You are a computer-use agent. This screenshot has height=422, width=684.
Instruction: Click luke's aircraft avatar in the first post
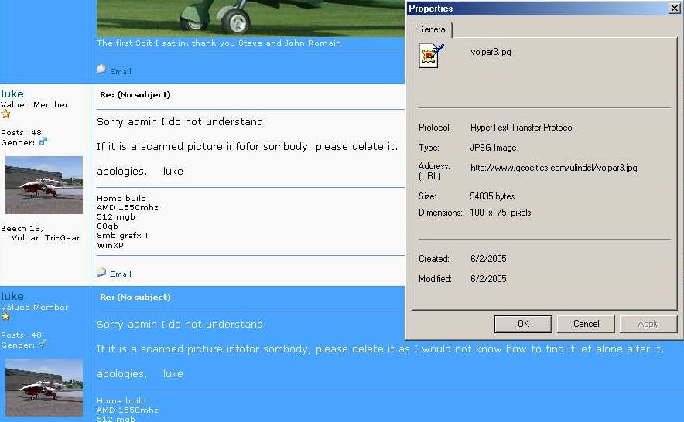(44, 185)
